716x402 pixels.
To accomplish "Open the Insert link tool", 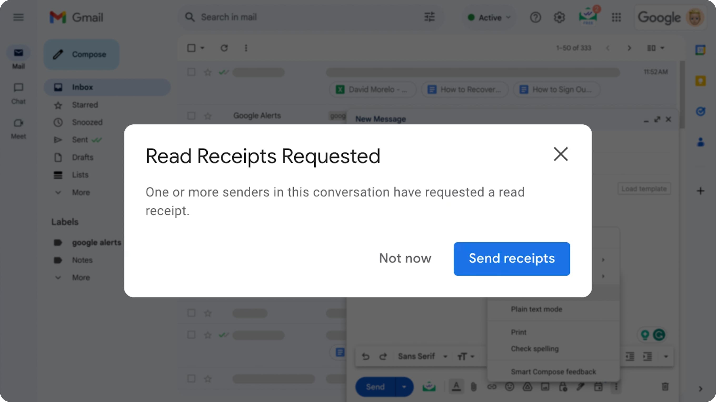I will coord(492,386).
